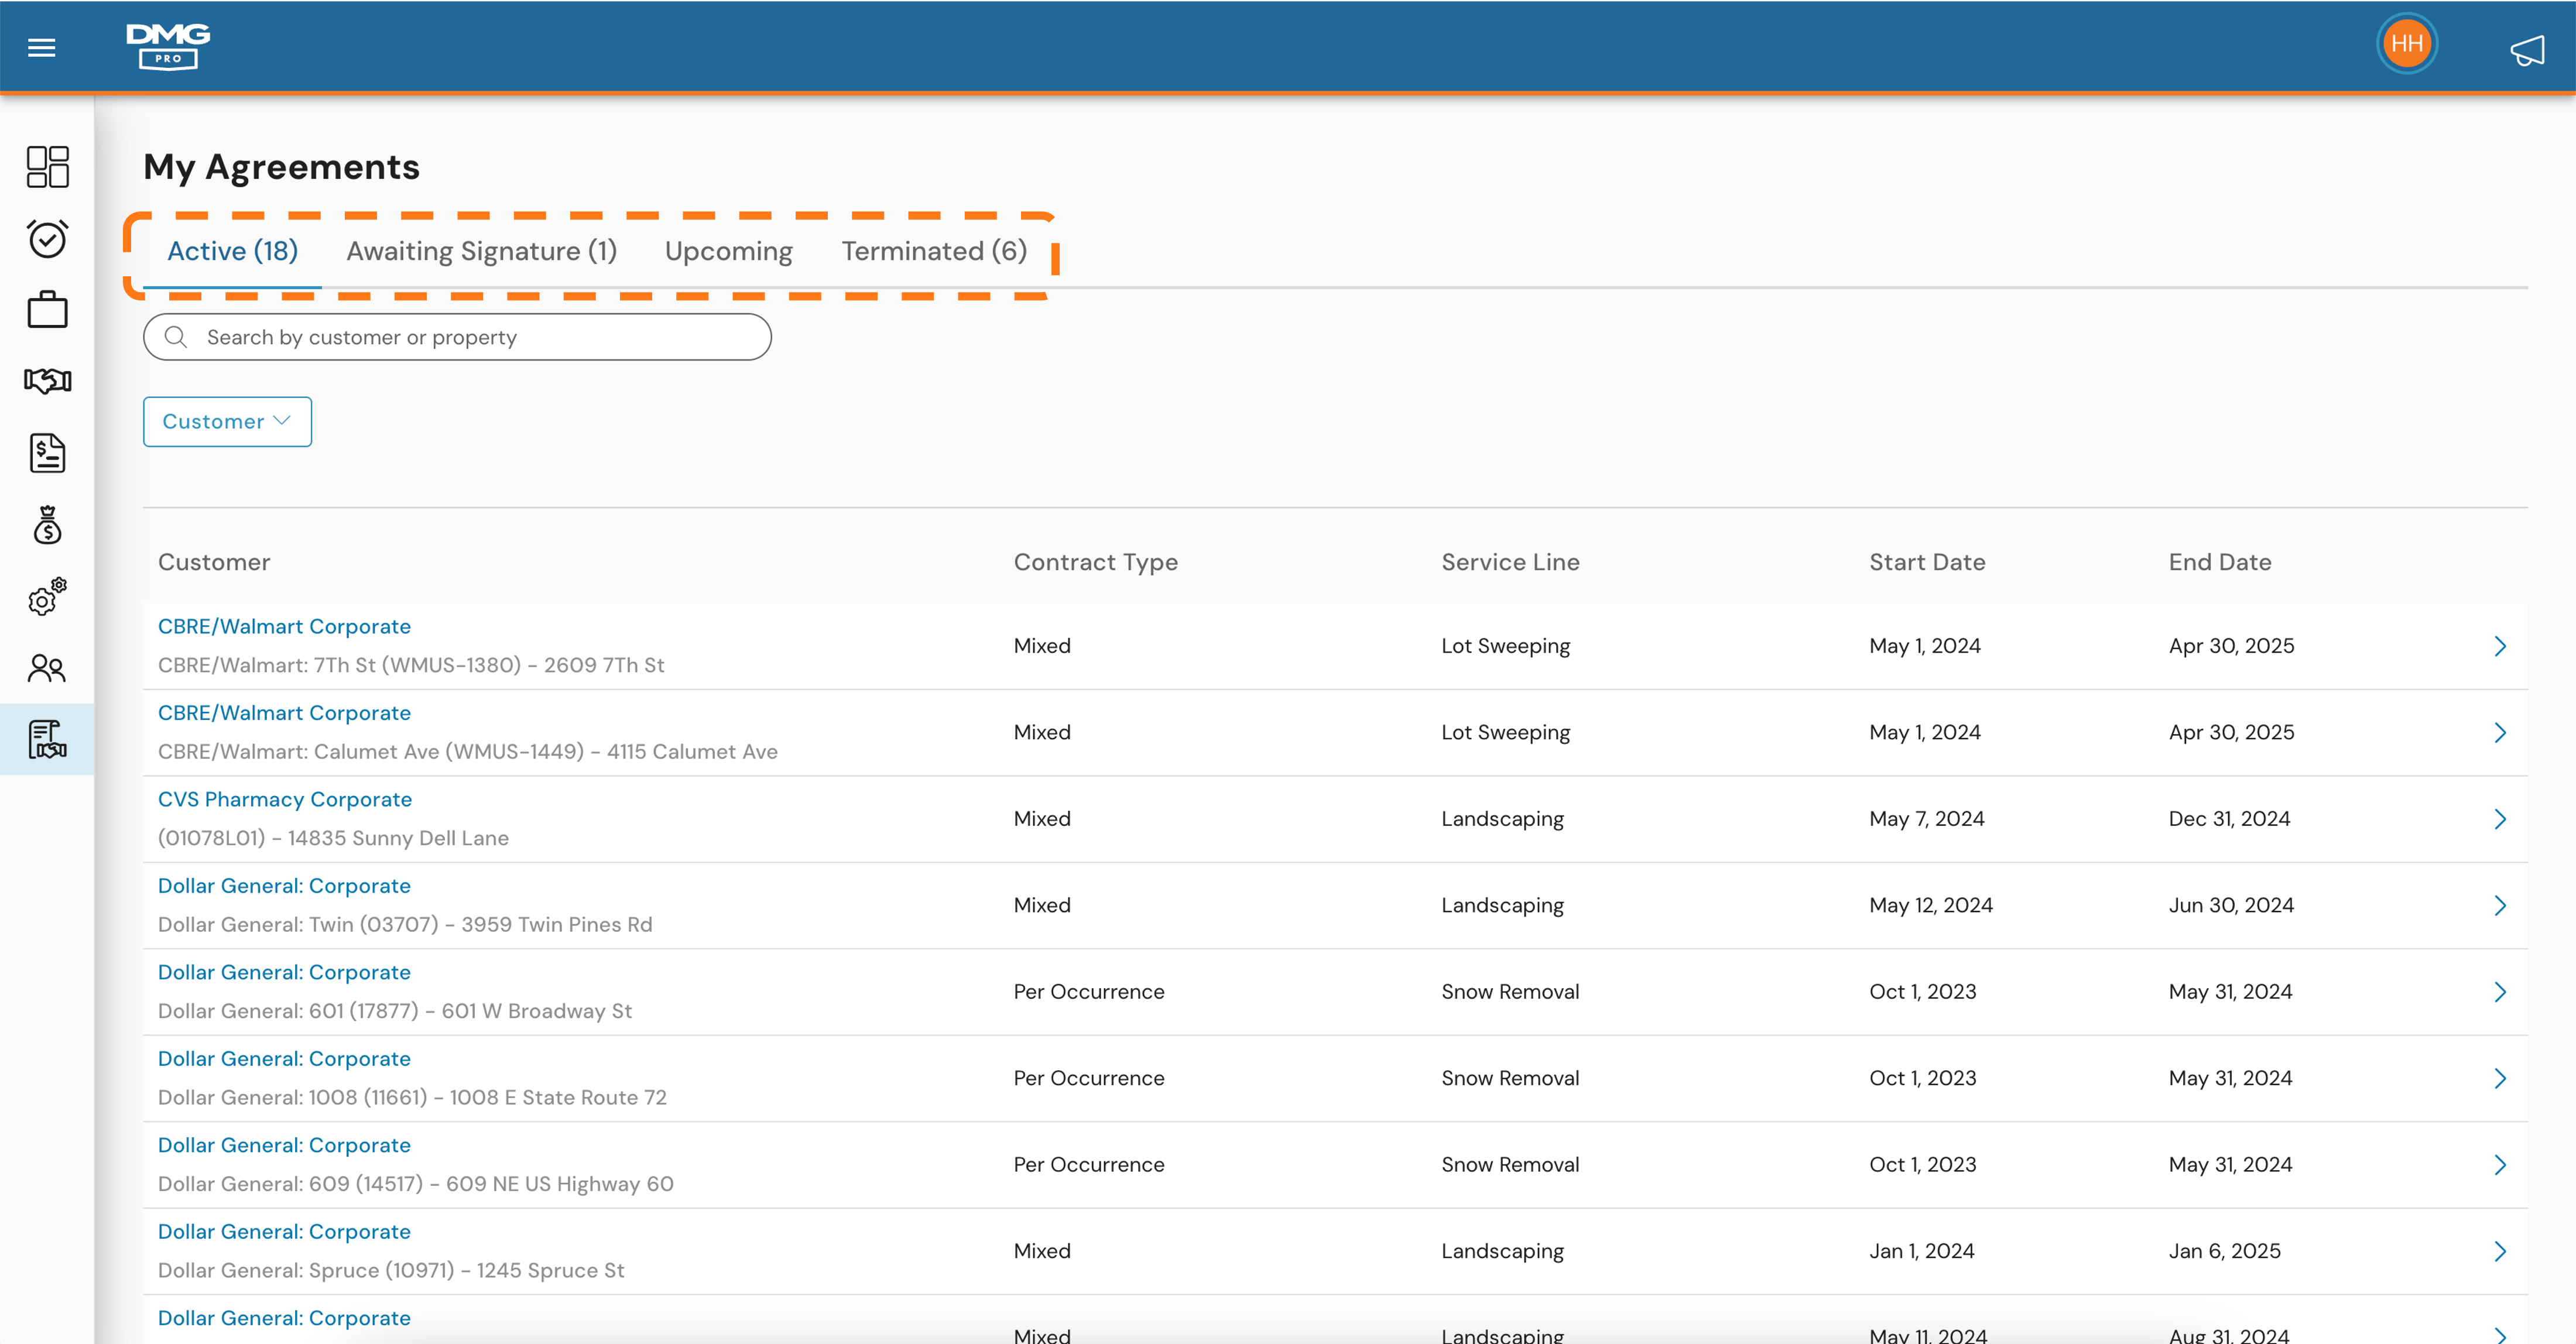Image resolution: width=2576 pixels, height=1344 pixels.
Task: Open the dashboard grid icon in sidebar
Action: coord(47,166)
